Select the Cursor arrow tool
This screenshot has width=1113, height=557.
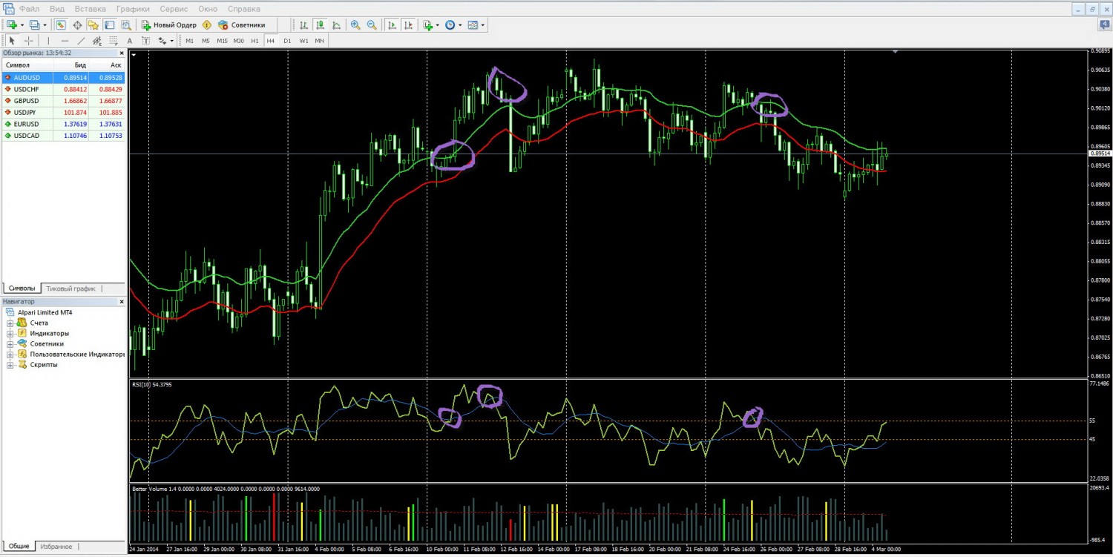click(x=12, y=41)
